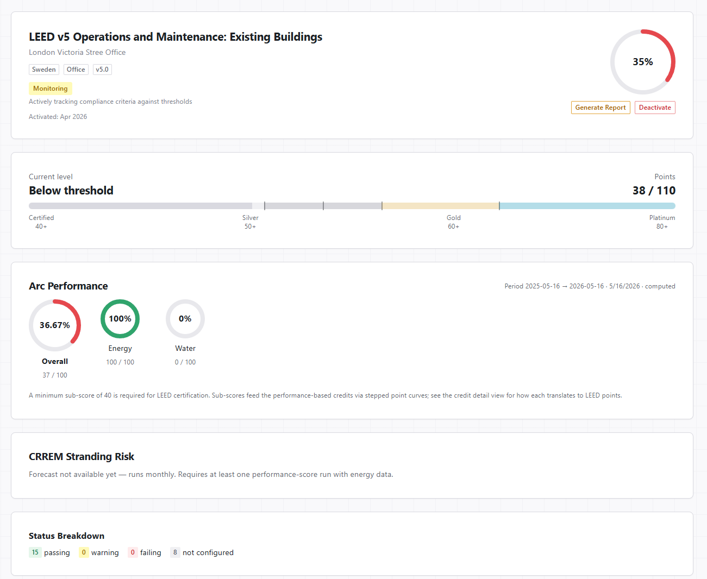The height and width of the screenshot is (579, 707).
Task: Click the 100 / 100 energy score
Action: tap(120, 362)
